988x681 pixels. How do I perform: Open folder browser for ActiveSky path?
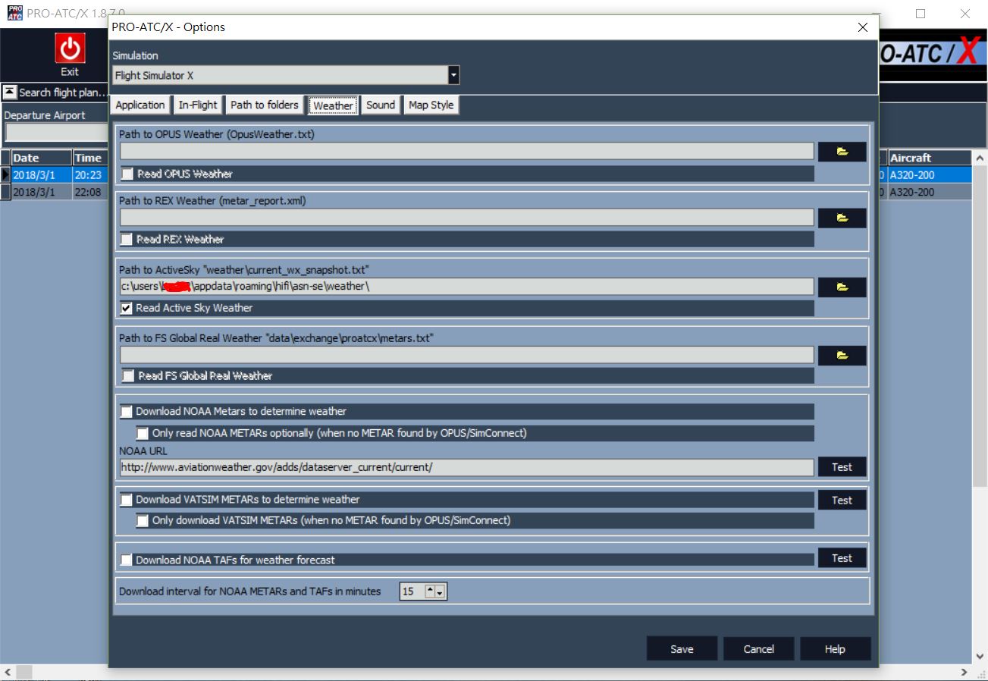tap(842, 287)
